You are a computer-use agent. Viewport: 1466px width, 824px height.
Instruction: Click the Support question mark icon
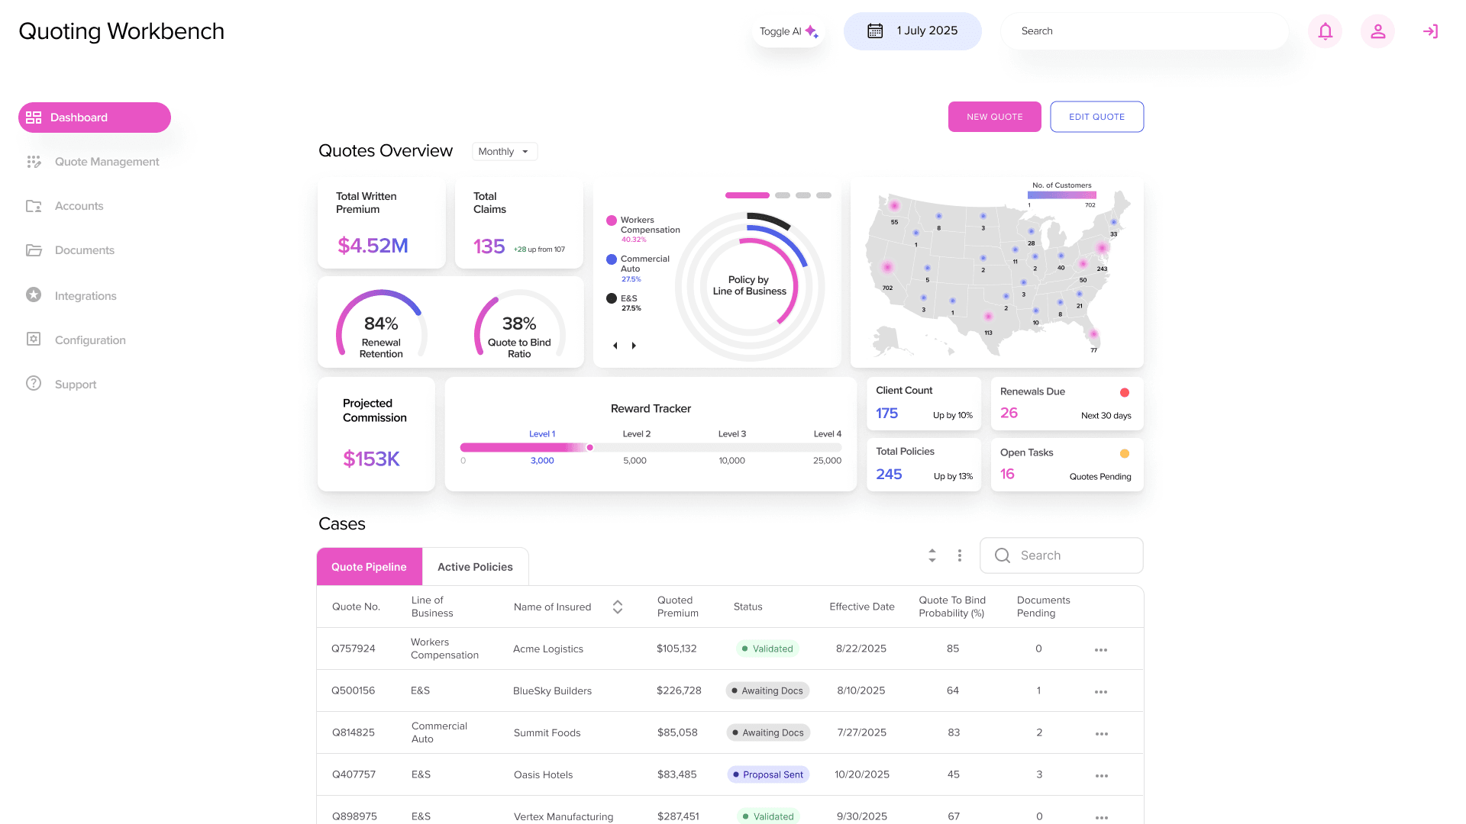[x=34, y=384]
